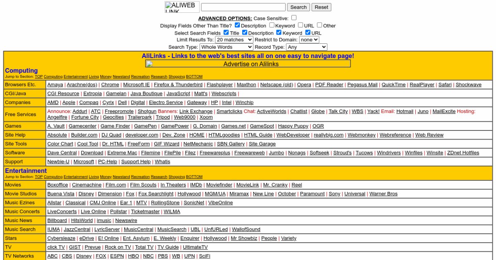Open the GameSpot games link

[x=262, y=126]
